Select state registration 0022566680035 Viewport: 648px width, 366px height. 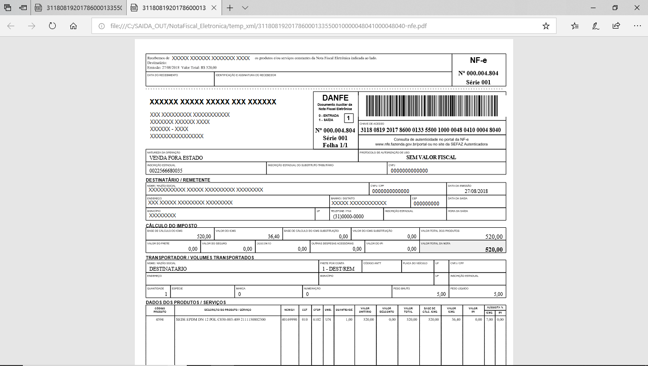click(x=166, y=171)
